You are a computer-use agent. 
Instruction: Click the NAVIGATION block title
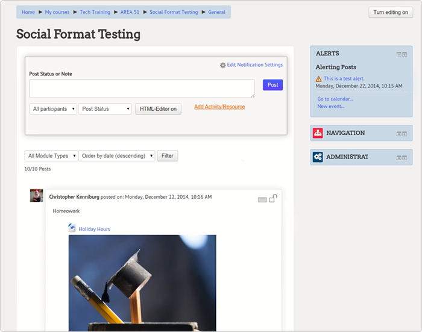point(345,133)
